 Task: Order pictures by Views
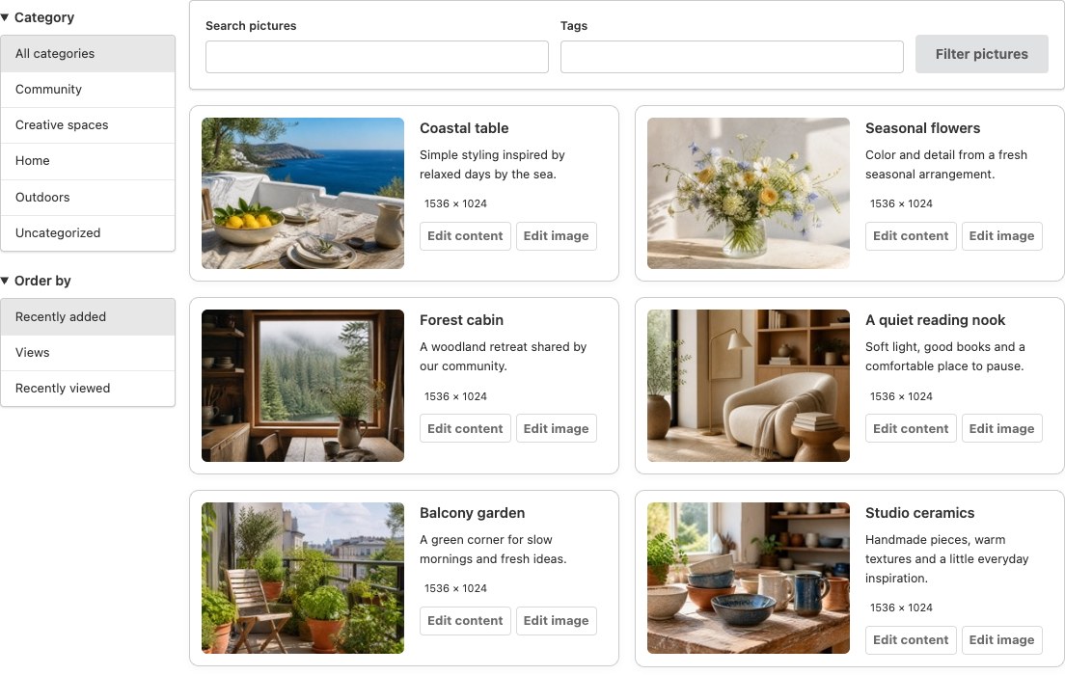tap(88, 352)
